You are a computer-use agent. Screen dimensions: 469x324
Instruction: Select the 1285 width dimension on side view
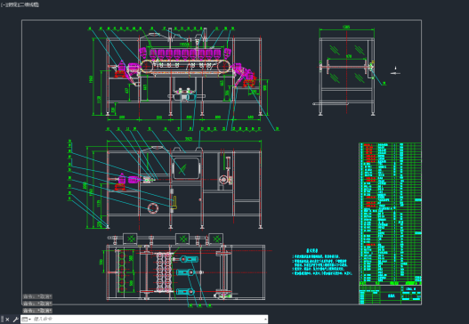click(x=346, y=28)
